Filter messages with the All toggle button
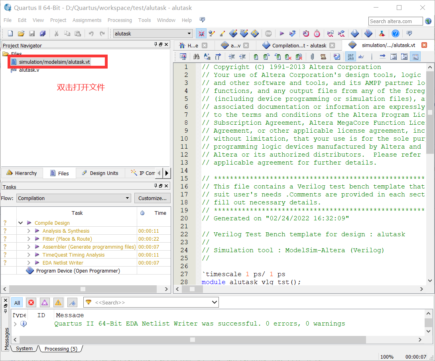 (17, 302)
